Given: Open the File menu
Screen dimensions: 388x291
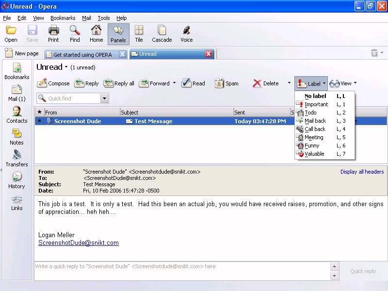Looking at the screenshot, I should click(x=7, y=18).
